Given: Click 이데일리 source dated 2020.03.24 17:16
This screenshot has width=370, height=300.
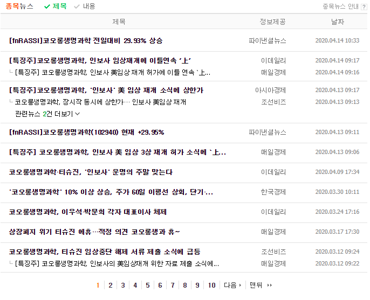Looking at the screenshot, I should click(x=273, y=212).
